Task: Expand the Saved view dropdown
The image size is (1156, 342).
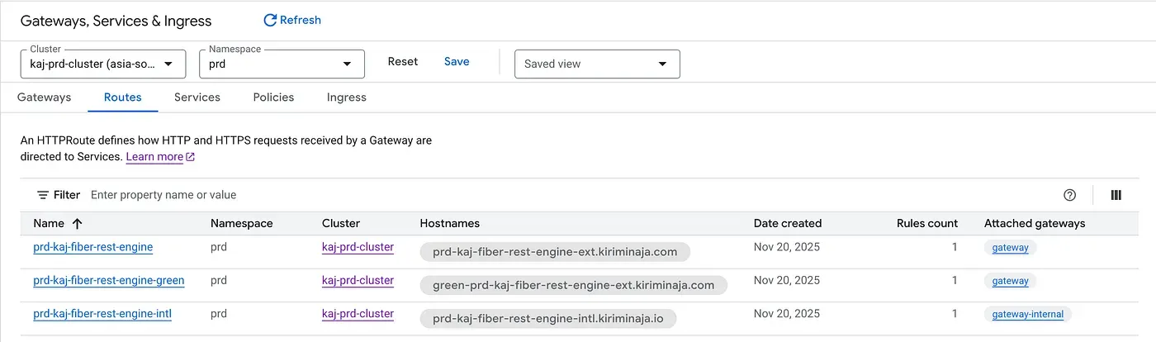Action: (x=662, y=64)
